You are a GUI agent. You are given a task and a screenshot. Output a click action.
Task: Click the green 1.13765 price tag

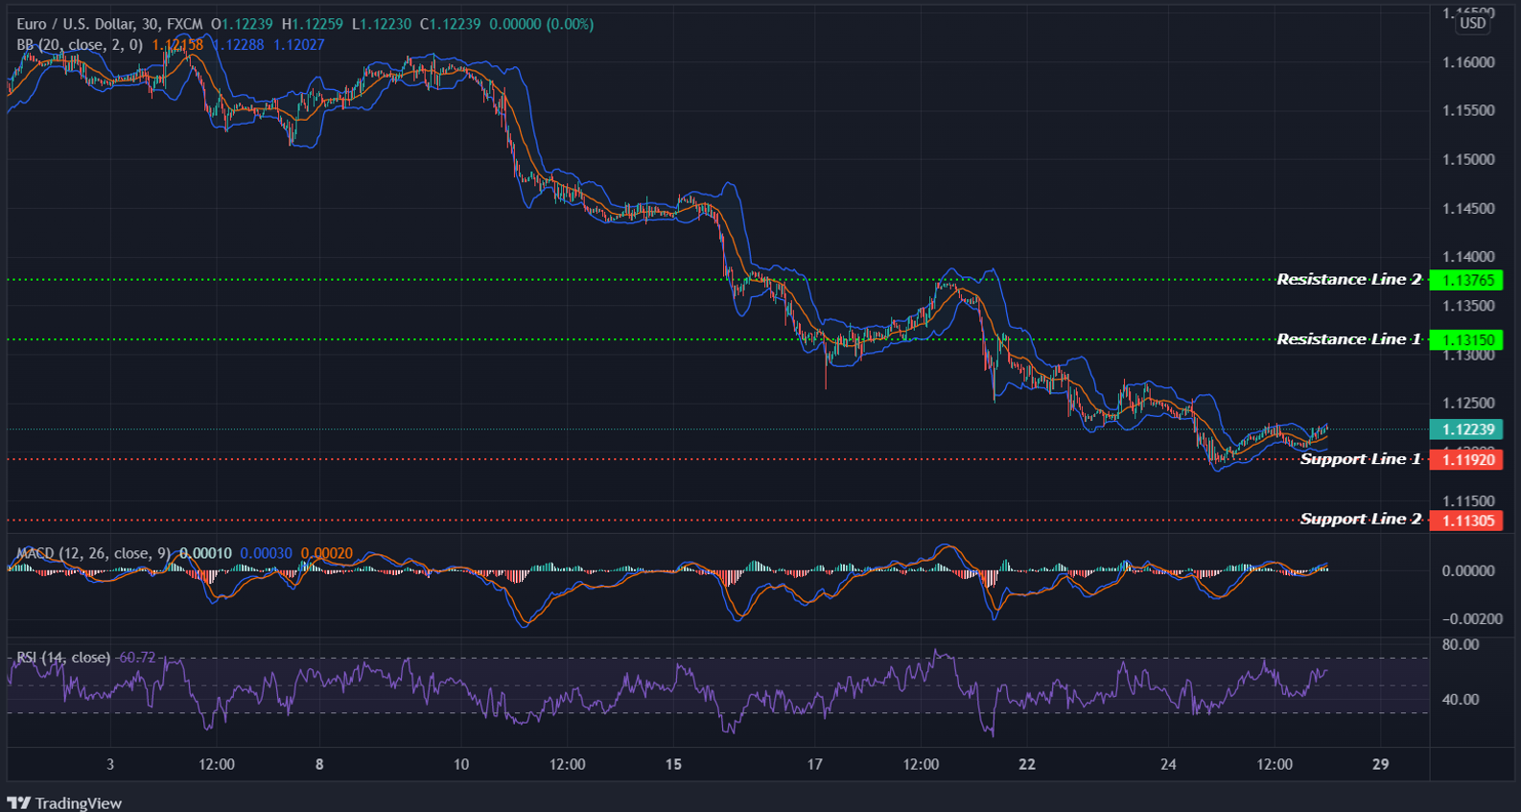(1466, 280)
